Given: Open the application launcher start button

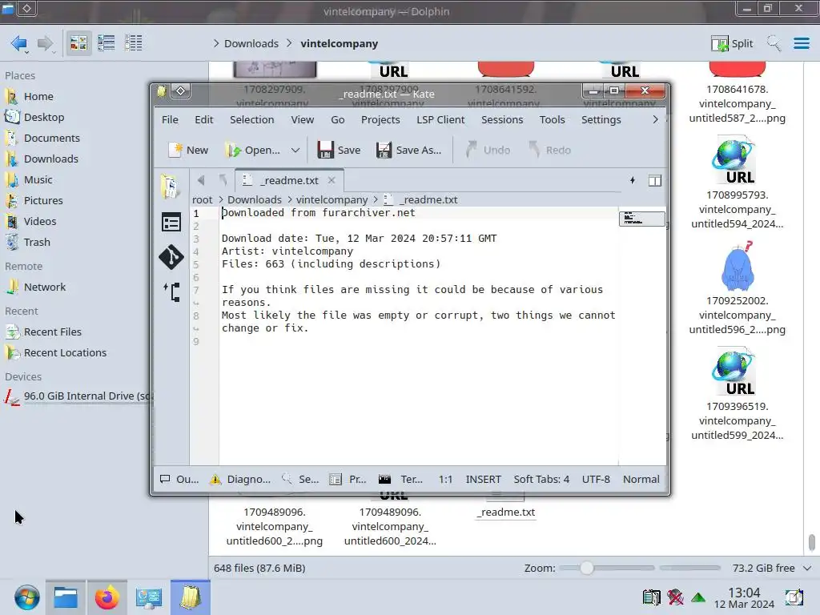Looking at the screenshot, I should (x=26, y=597).
